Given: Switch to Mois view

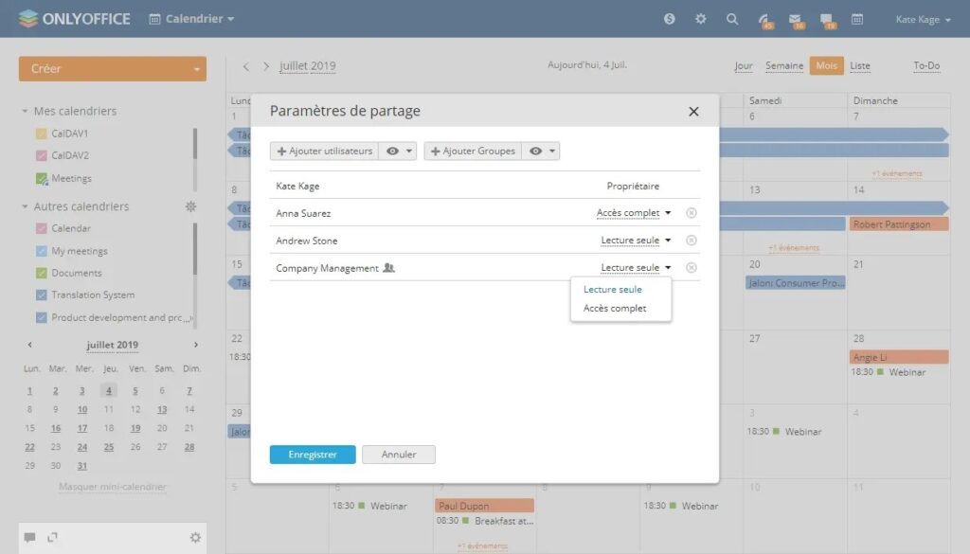Looking at the screenshot, I should click(x=826, y=65).
